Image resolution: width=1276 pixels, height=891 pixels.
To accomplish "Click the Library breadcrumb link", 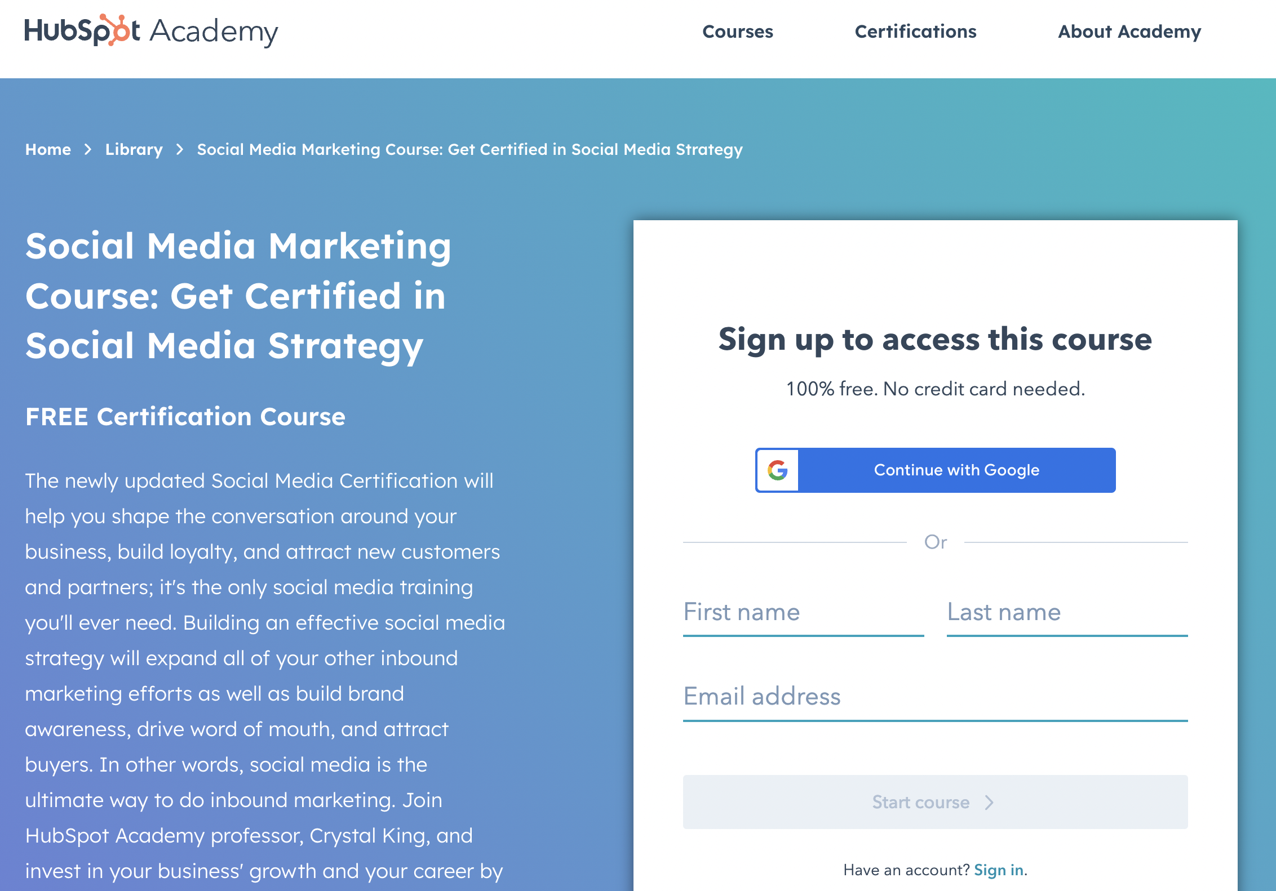I will point(135,149).
